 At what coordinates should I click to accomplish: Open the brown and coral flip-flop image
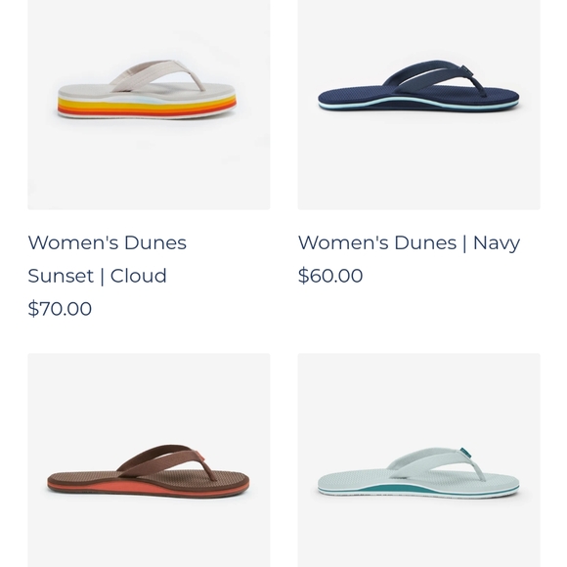coord(149,460)
